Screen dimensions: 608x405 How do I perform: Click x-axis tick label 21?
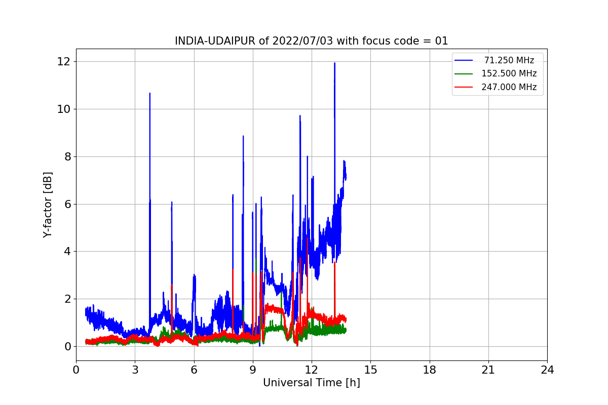(488, 370)
